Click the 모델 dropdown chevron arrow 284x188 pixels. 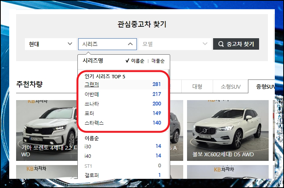point(205,44)
